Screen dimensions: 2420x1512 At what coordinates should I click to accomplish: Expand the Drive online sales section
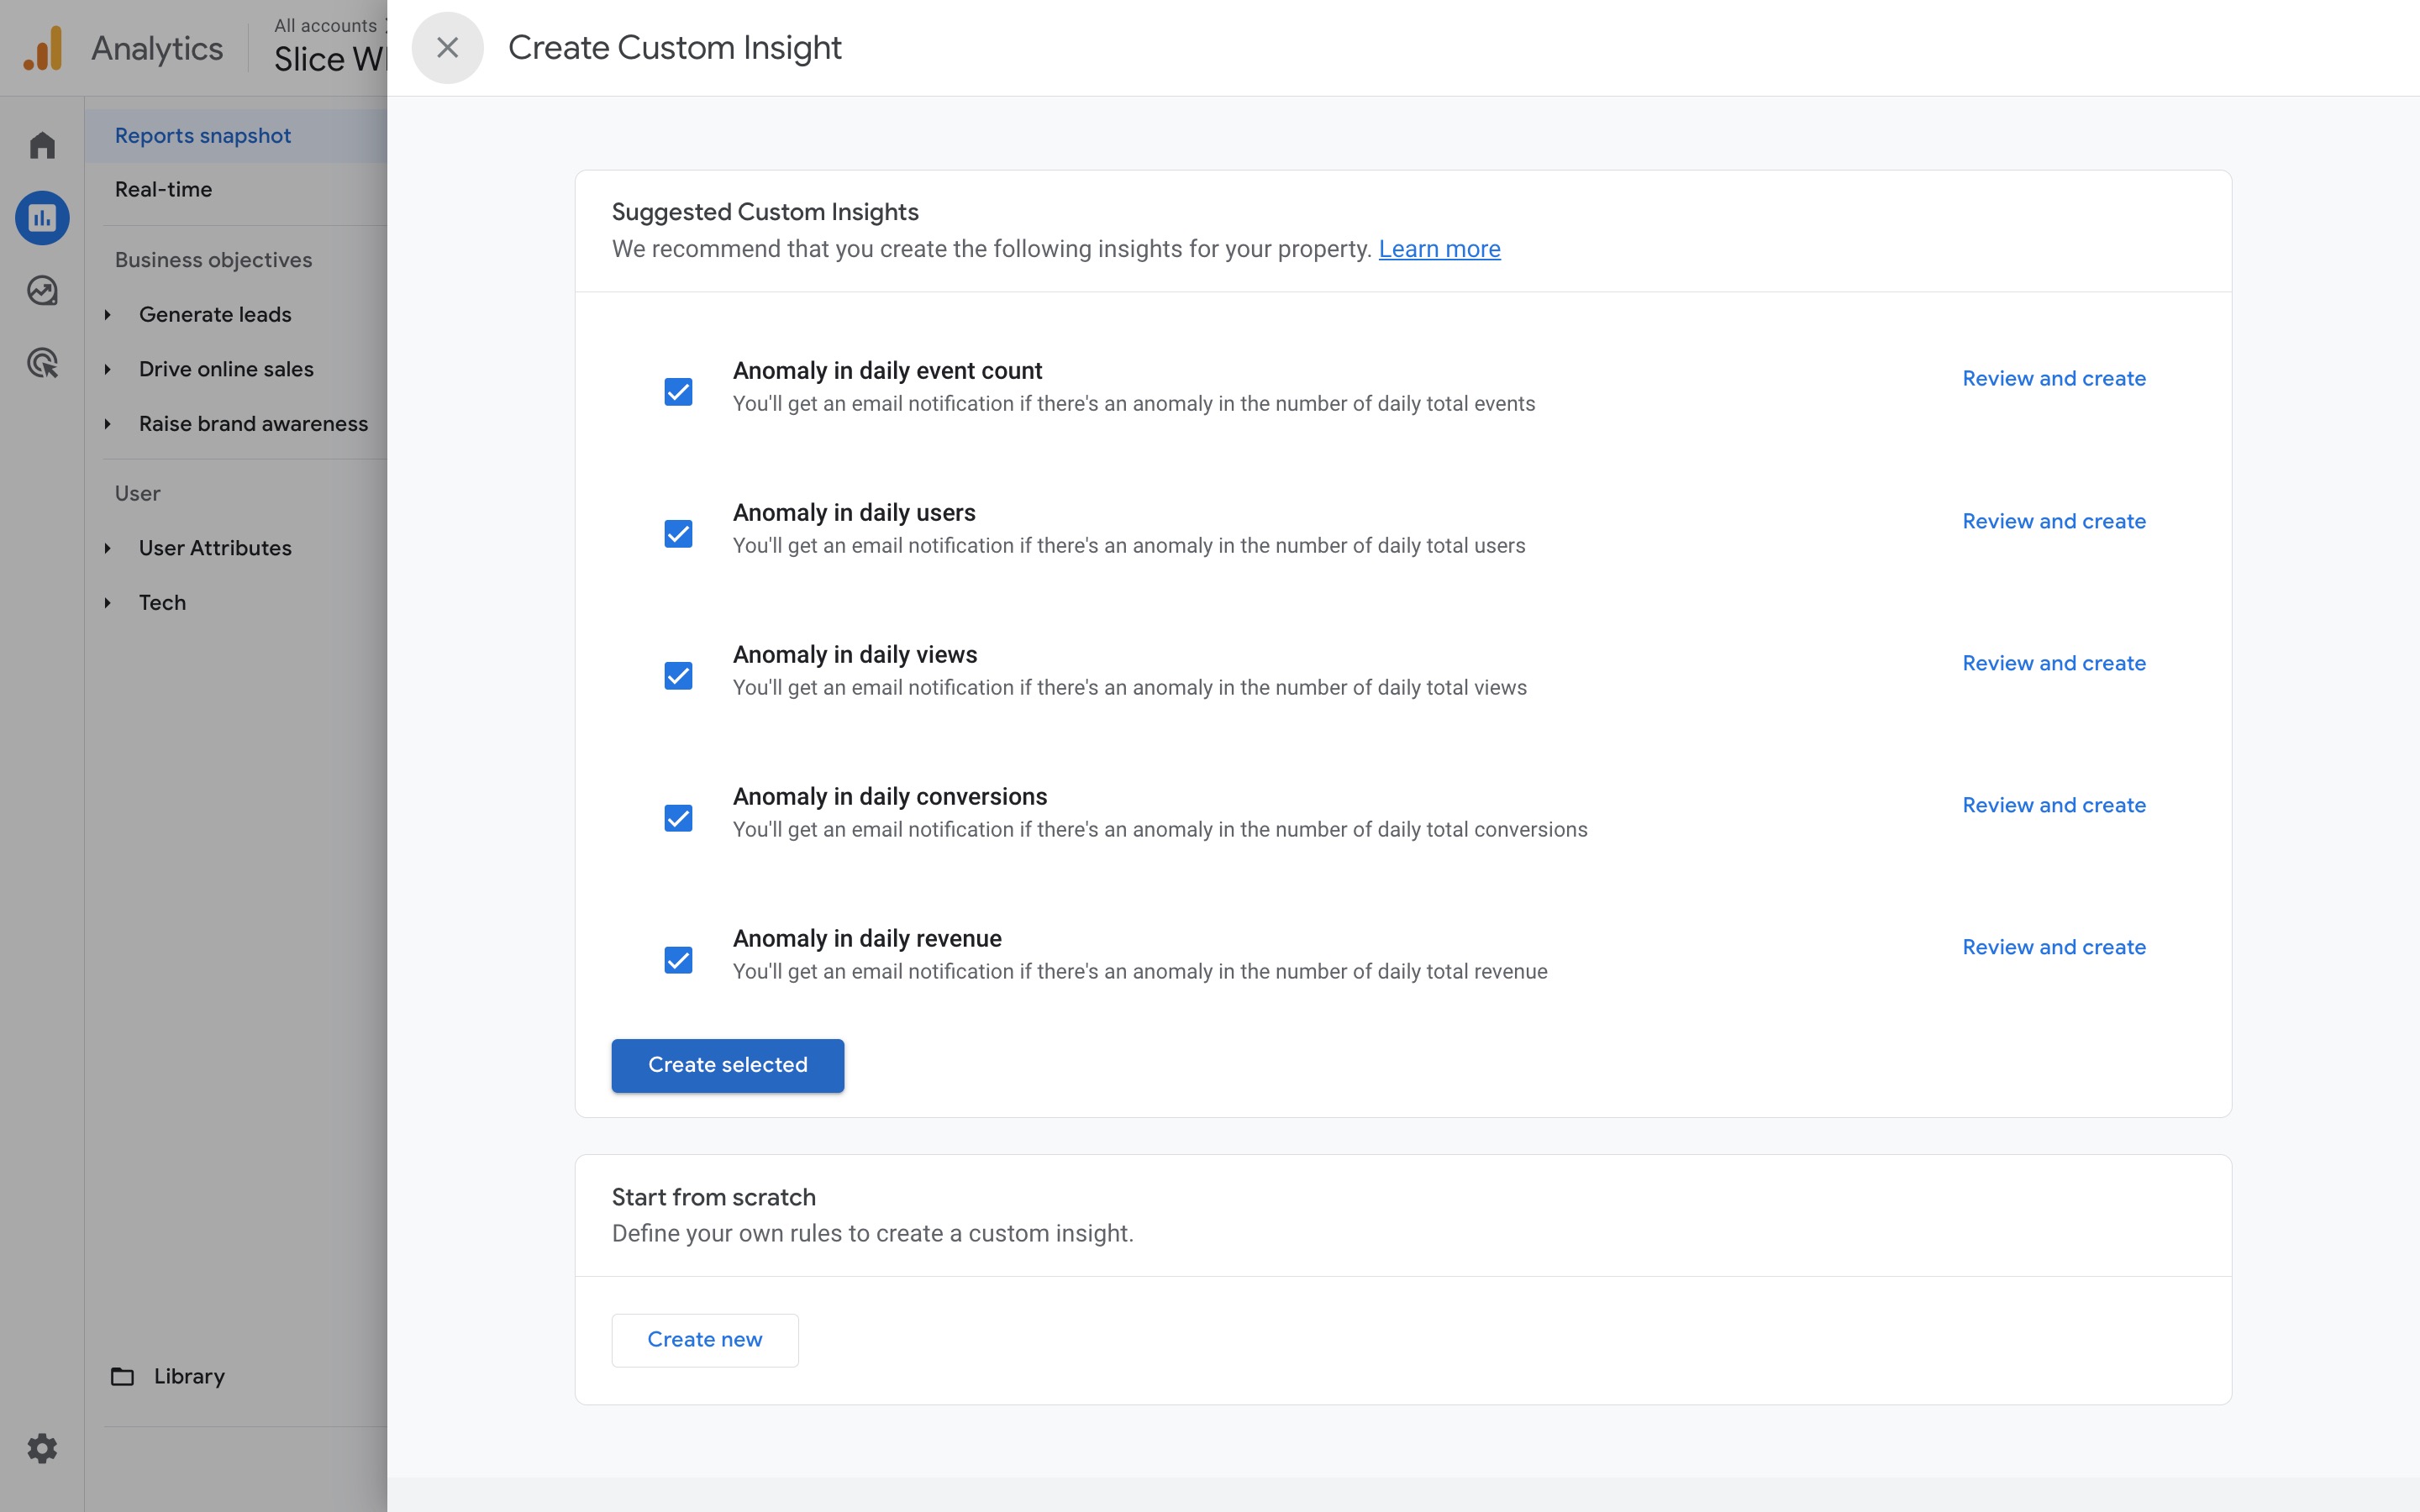pos(108,369)
